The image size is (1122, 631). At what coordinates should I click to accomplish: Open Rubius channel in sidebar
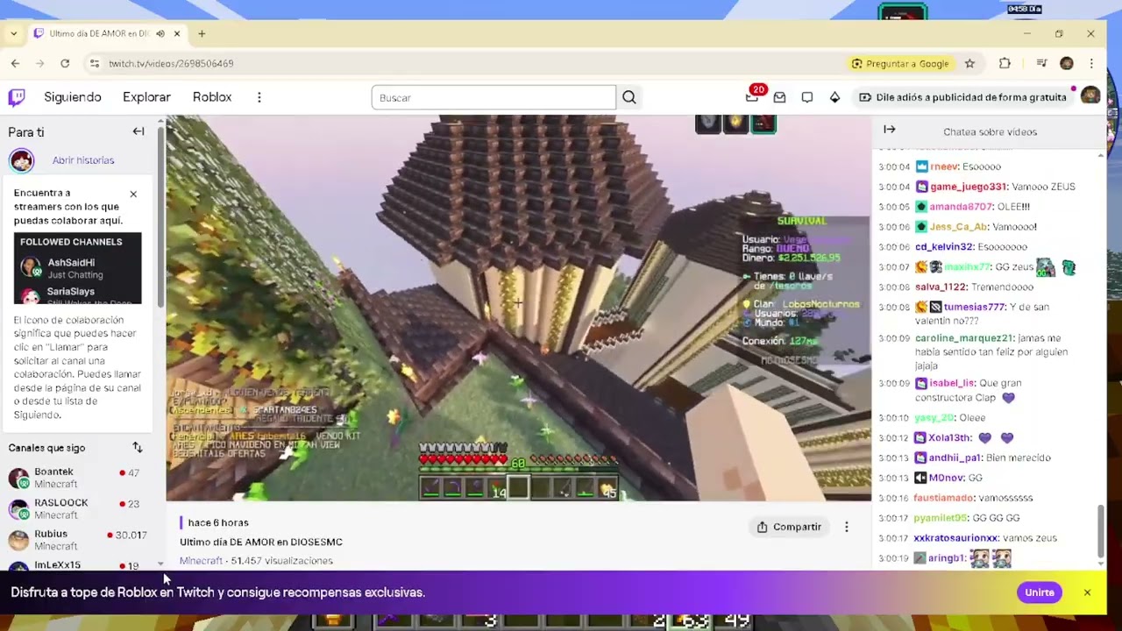point(76,540)
